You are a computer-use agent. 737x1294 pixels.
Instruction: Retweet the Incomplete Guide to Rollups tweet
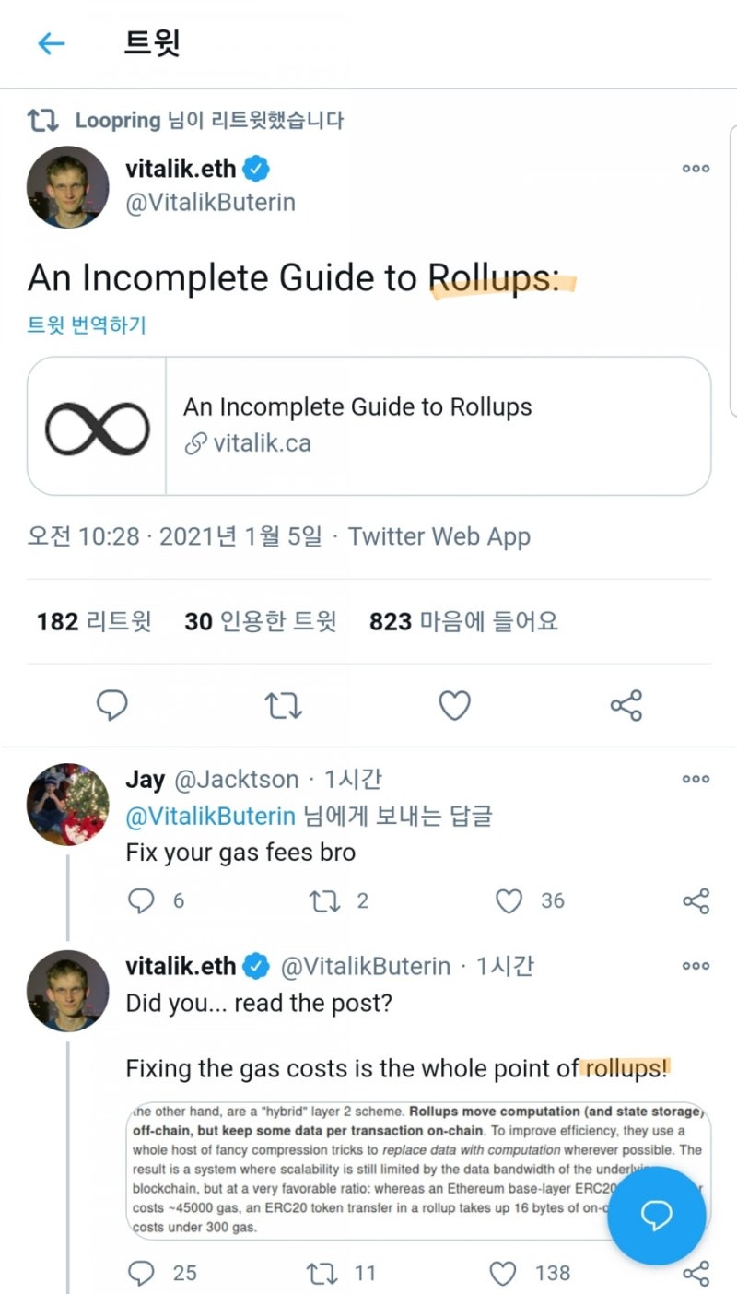click(283, 706)
